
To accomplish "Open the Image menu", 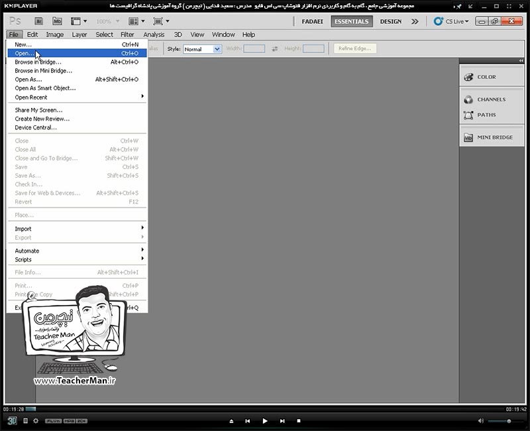I will (55, 34).
